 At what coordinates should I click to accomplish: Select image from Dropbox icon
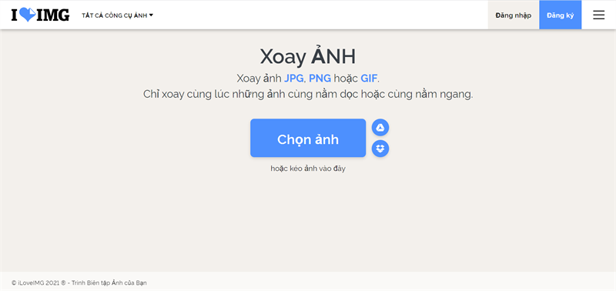[x=380, y=149]
